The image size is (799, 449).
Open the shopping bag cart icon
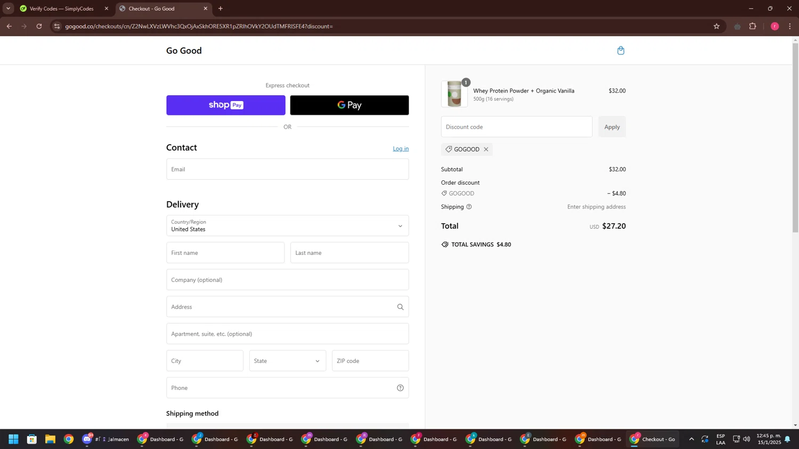tap(621, 51)
